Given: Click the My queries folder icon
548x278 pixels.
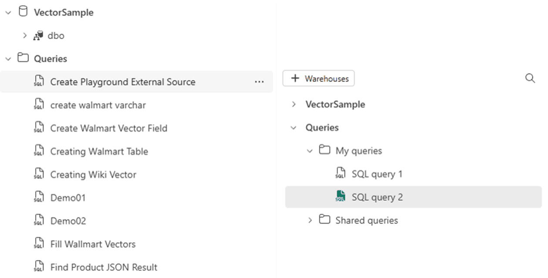Looking at the screenshot, I should click(x=324, y=151).
